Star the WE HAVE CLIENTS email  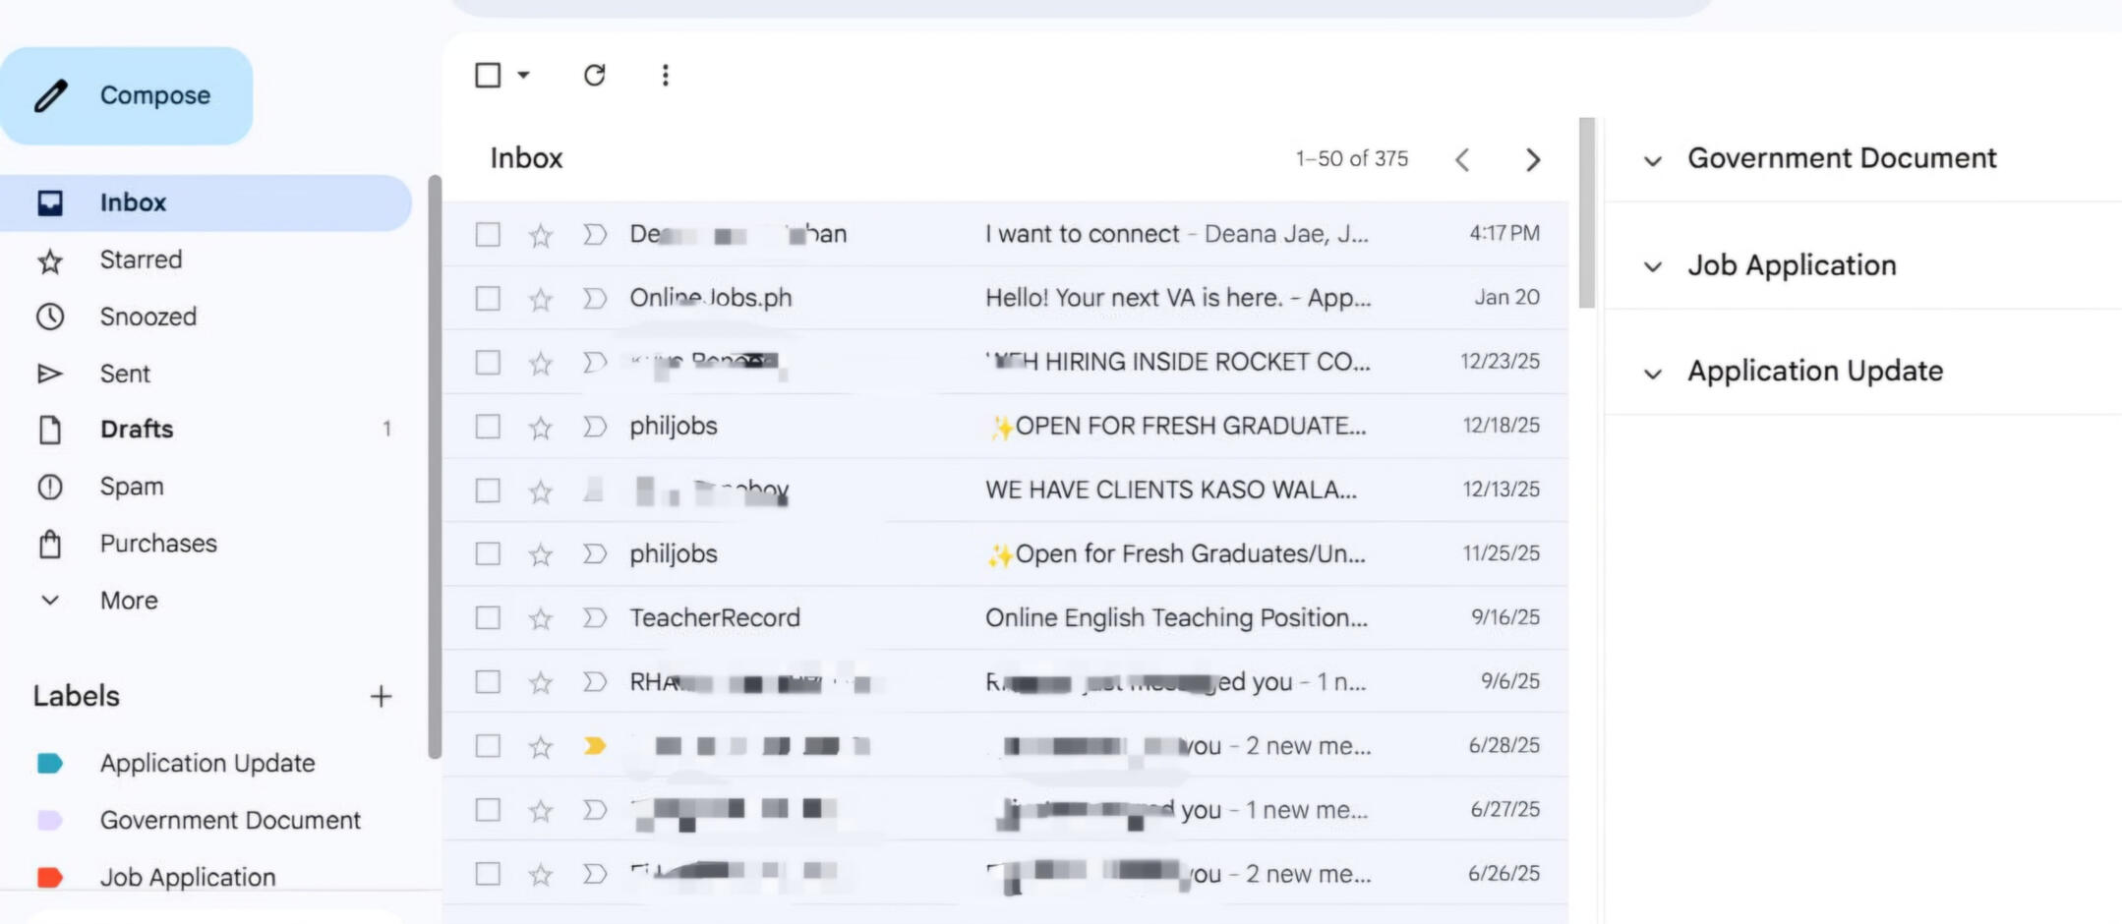pos(541,491)
